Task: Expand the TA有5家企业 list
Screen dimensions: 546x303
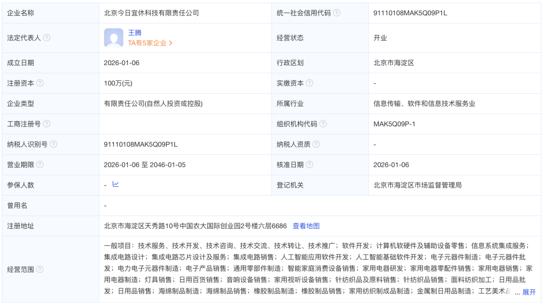Action: [150, 43]
